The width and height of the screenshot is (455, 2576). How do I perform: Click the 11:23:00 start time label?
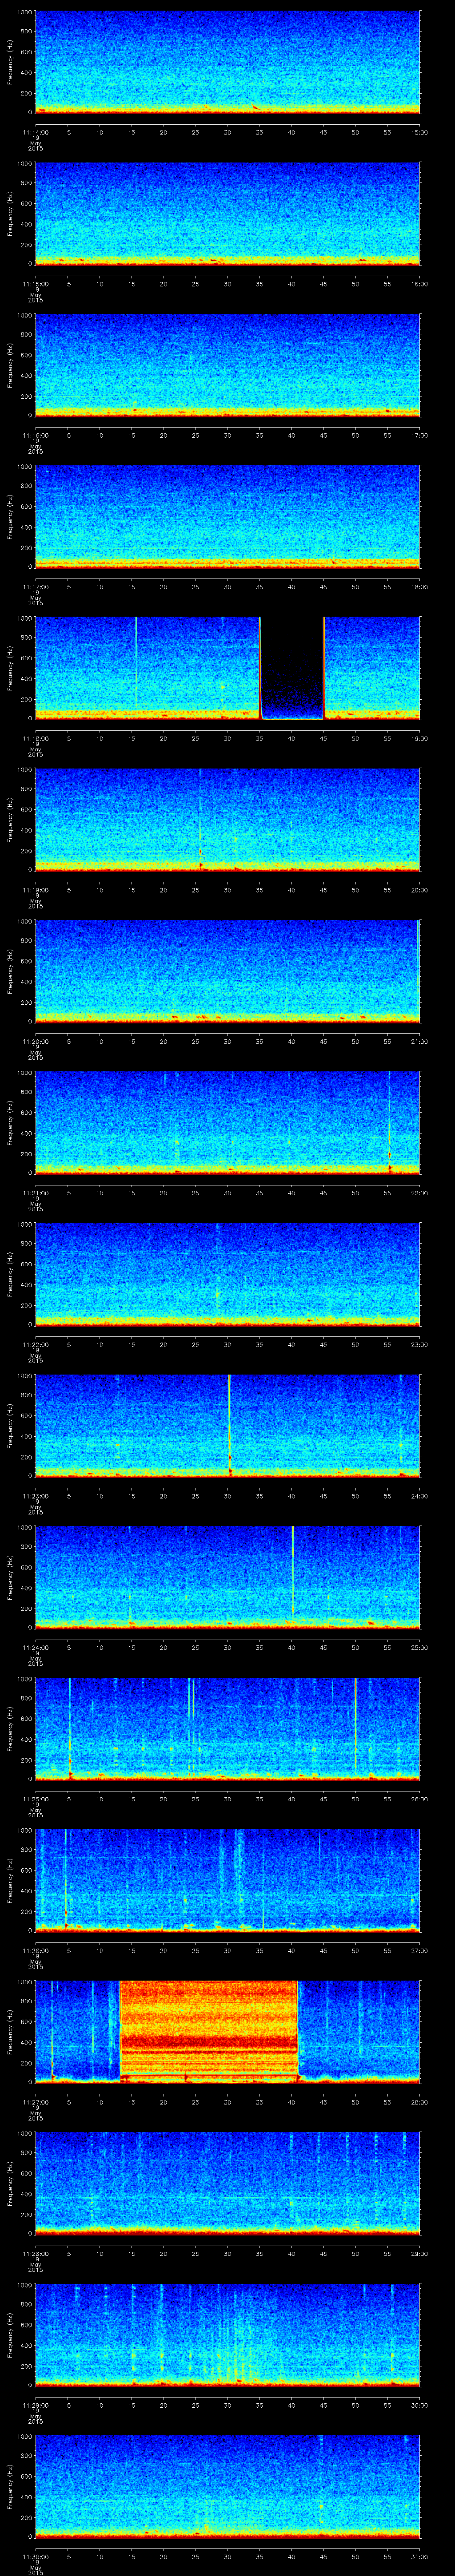(35, 1495)
